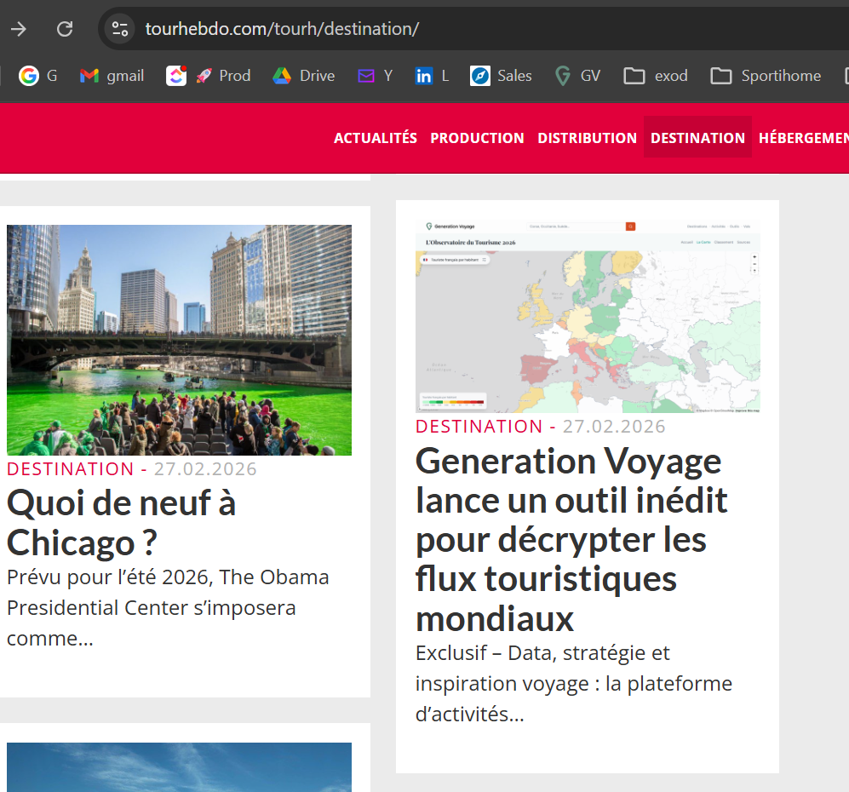Open the LinkedIn bookmark labeled L
The width and height of the screenshot is (849, 792).
pyautogui.click(x=431, y=76)
